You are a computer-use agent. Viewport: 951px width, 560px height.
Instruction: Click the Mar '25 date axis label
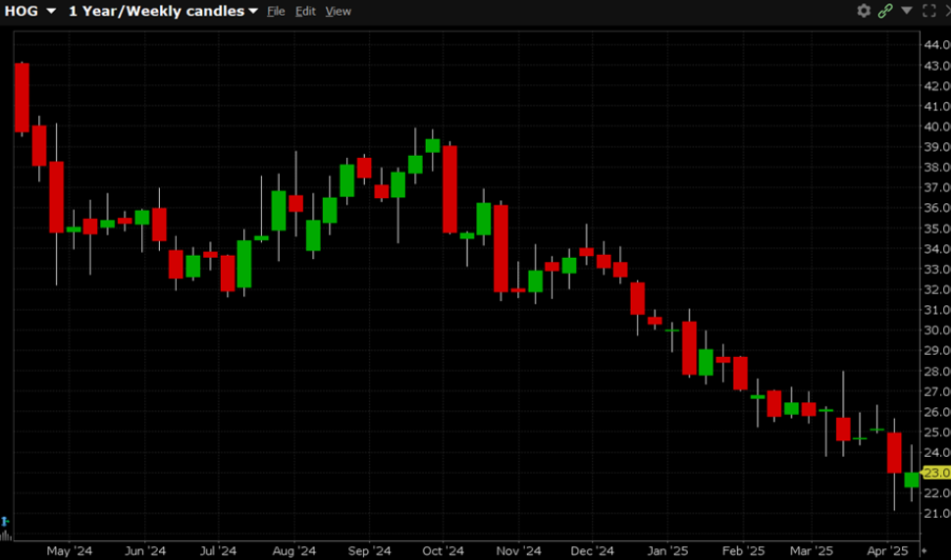(812, 551)
